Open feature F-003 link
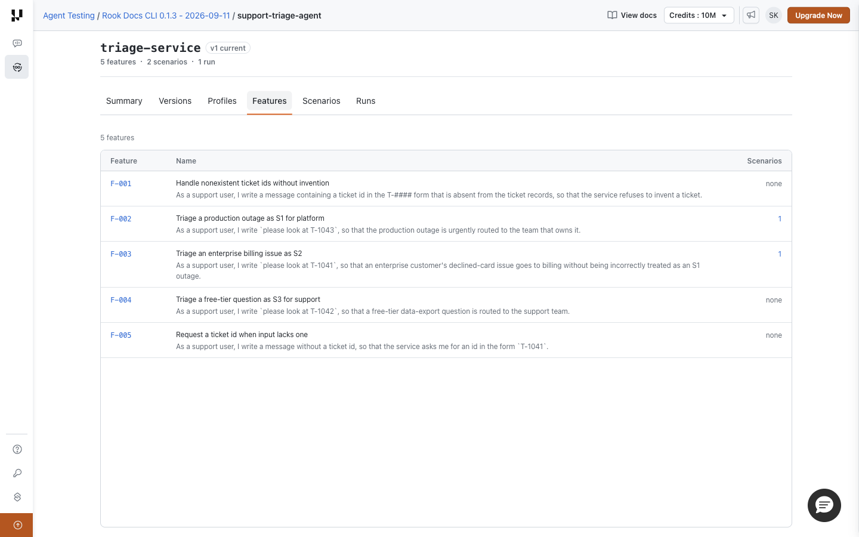 pyautogui.click(x=121, y=254)
